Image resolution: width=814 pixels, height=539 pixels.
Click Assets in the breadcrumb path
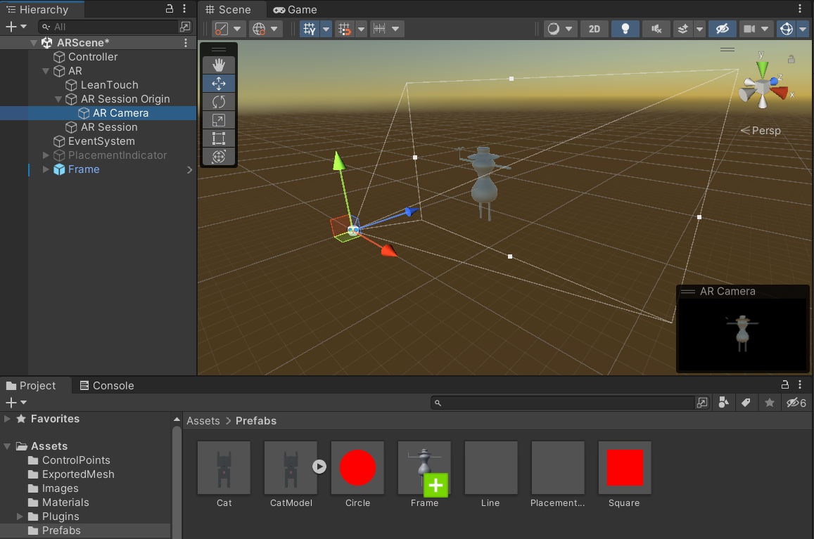point(203,421)
